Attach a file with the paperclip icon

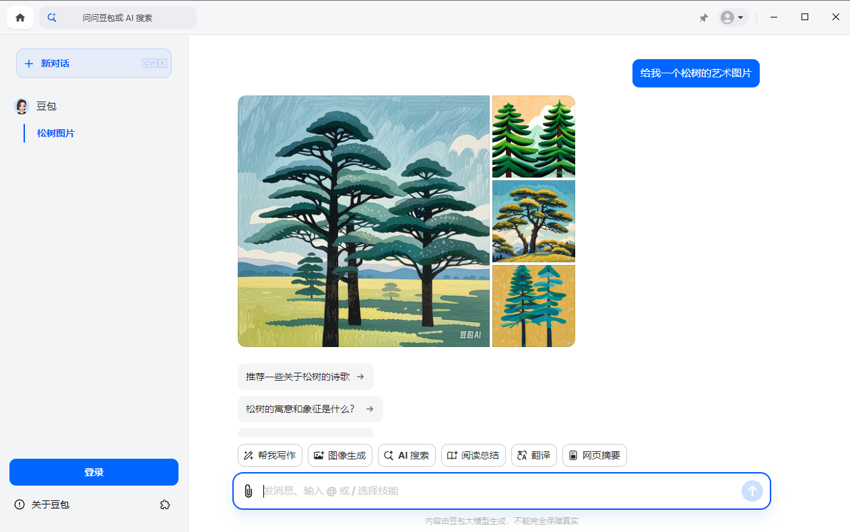click(249, 491)
